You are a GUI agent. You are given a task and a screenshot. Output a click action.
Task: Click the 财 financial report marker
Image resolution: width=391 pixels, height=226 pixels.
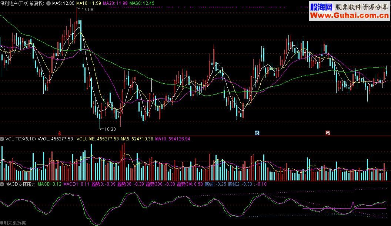point(257,133)
